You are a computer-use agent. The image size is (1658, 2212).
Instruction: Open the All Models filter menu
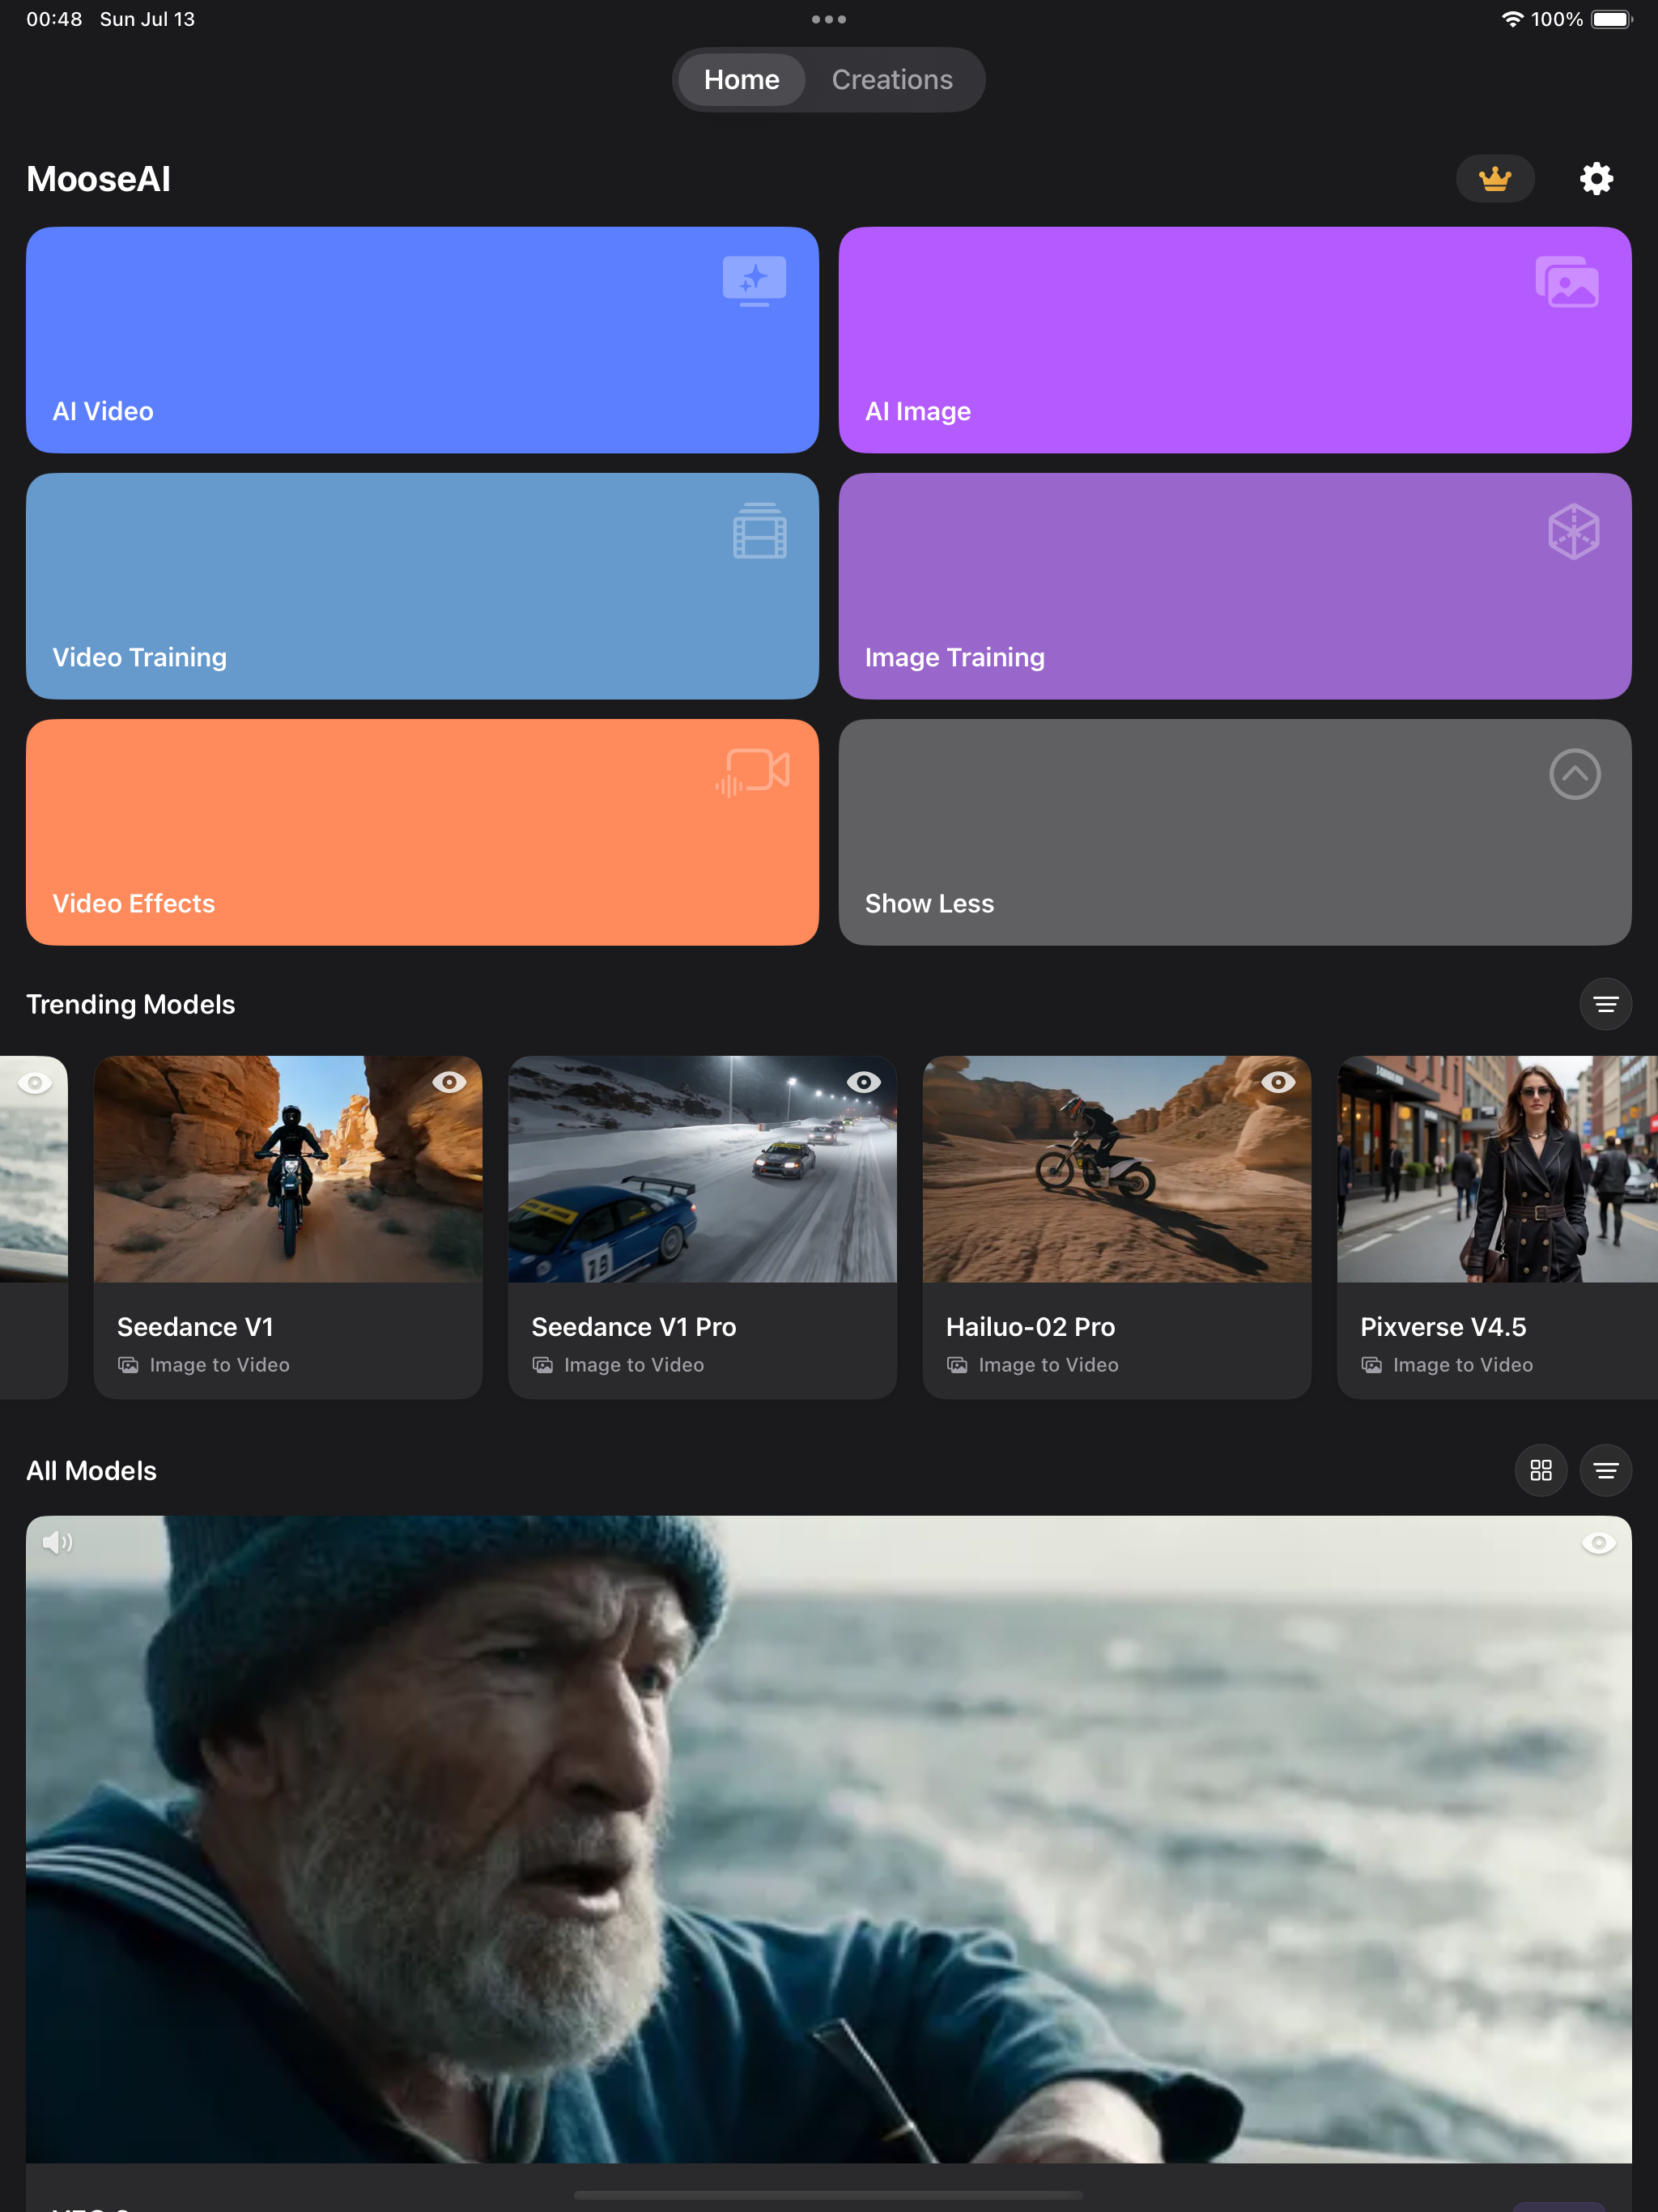click(1605, 1470)
